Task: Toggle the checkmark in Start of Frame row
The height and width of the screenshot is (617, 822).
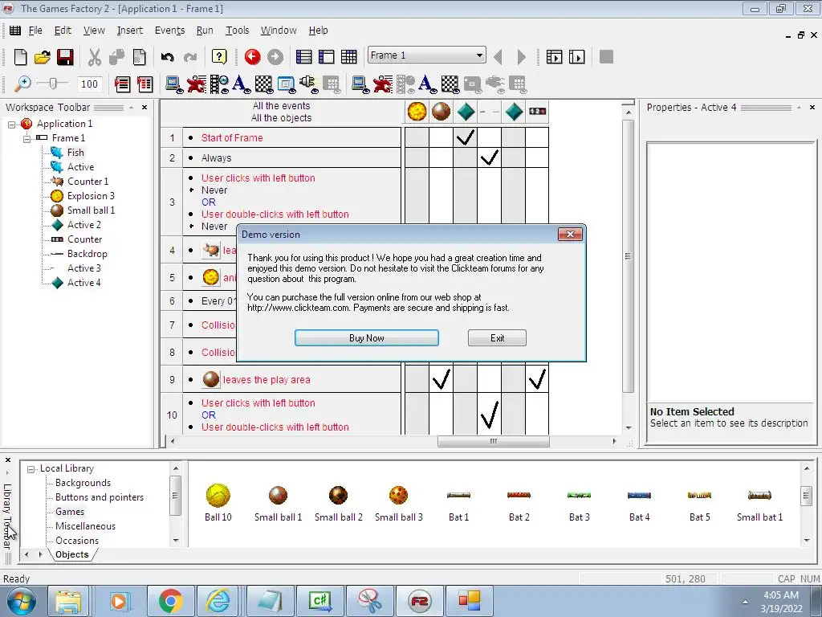Action: click(465, 137)
